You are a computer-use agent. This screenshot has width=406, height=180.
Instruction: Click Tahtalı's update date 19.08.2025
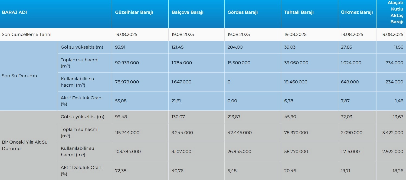[x=295, y=35]
